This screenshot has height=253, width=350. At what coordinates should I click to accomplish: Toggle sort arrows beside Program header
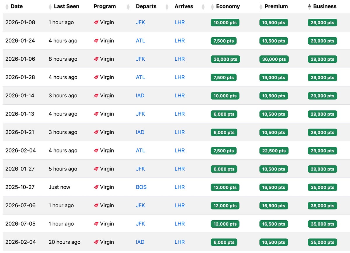[128, 7]
